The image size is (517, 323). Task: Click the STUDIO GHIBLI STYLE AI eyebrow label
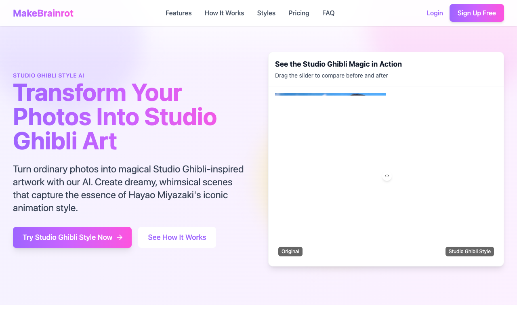pos(48,76)
